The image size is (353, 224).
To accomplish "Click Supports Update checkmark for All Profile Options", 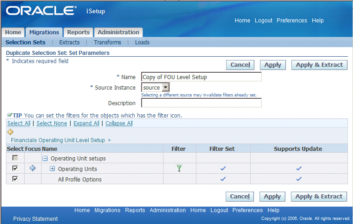I will coord(299,179).
